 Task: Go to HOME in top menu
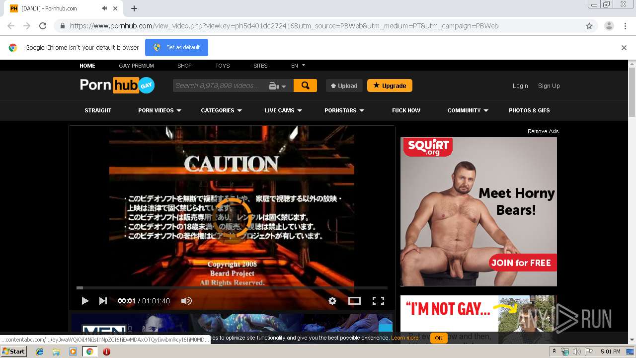pos(87,66)
